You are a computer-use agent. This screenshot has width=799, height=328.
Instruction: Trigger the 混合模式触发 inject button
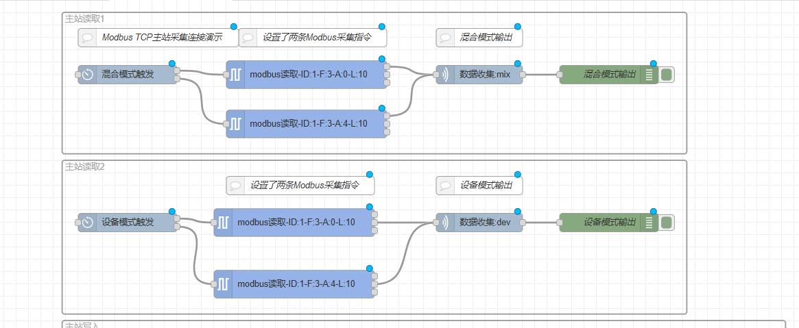[78, 75]
